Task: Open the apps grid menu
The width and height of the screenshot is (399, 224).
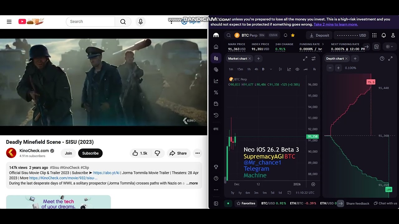Action: tap(374, 35)
